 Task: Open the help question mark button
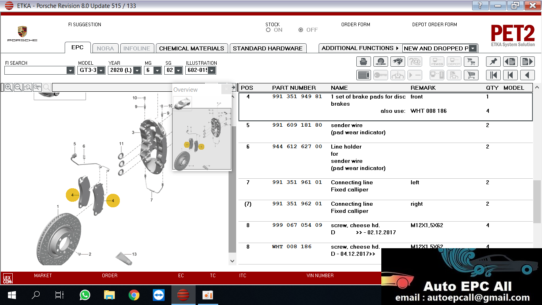480,6
